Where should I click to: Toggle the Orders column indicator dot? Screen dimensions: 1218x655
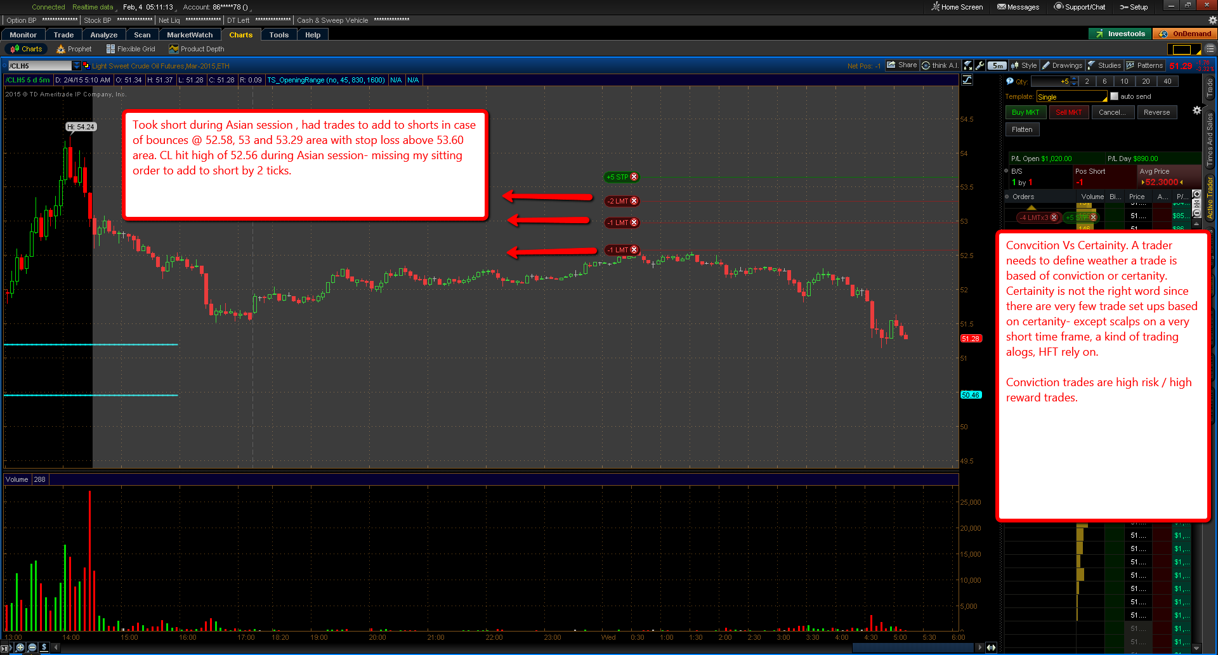pyautogui.click(x=1007, y=197)
